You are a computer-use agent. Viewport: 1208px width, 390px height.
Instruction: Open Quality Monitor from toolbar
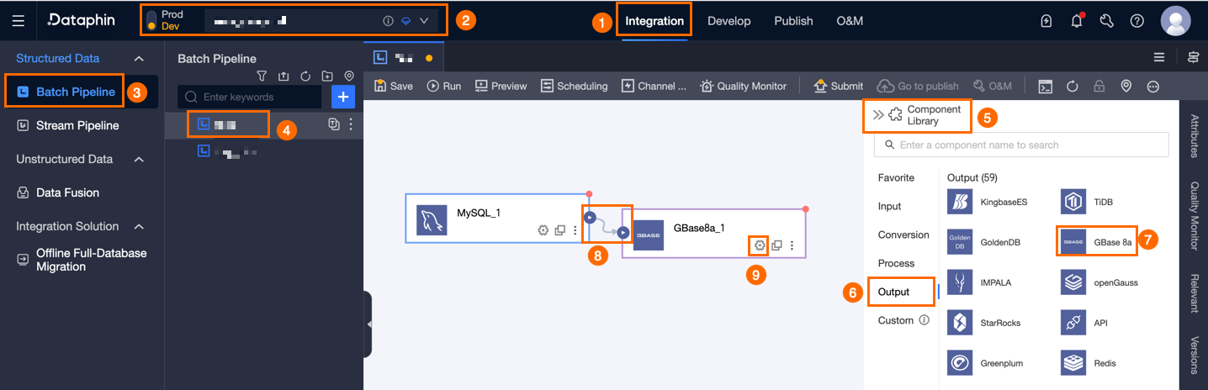(x=743, y=86)
